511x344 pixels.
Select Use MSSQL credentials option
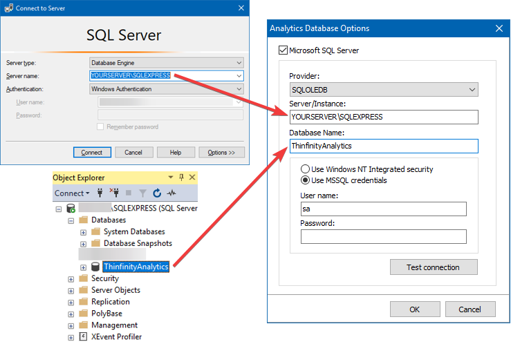click(x=305, y=180)
